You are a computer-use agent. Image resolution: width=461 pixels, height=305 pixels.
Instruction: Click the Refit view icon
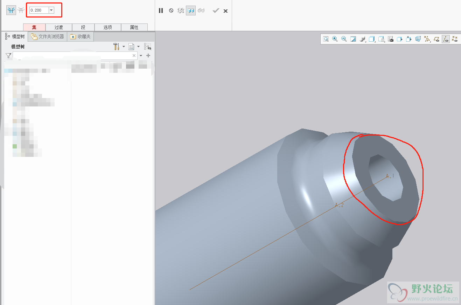pyautogui.click(x=326, y=39)
